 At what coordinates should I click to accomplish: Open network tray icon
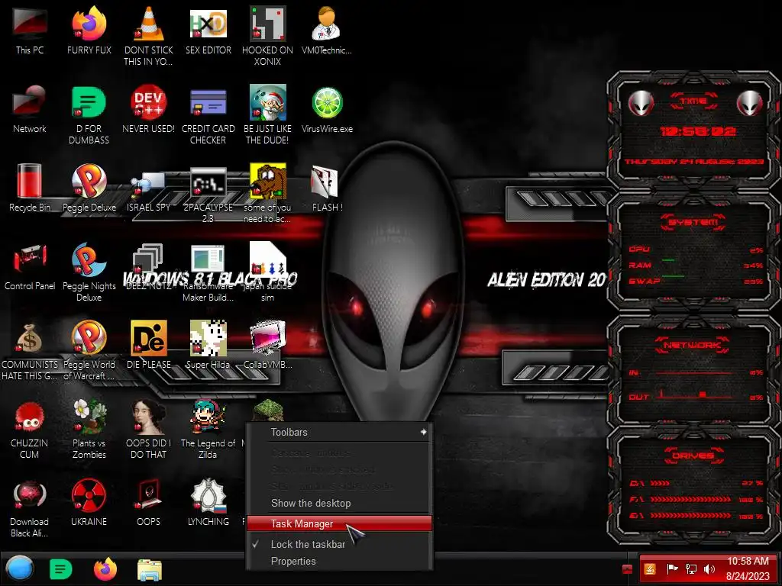pyautogui.click(x=690, y=569)
